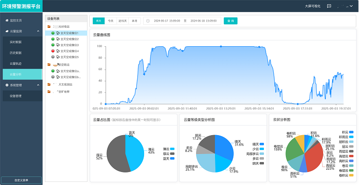This screenshot has width=359, height=185.
Task: Open the message icon in top bar
Action: (x=329, y=6)
